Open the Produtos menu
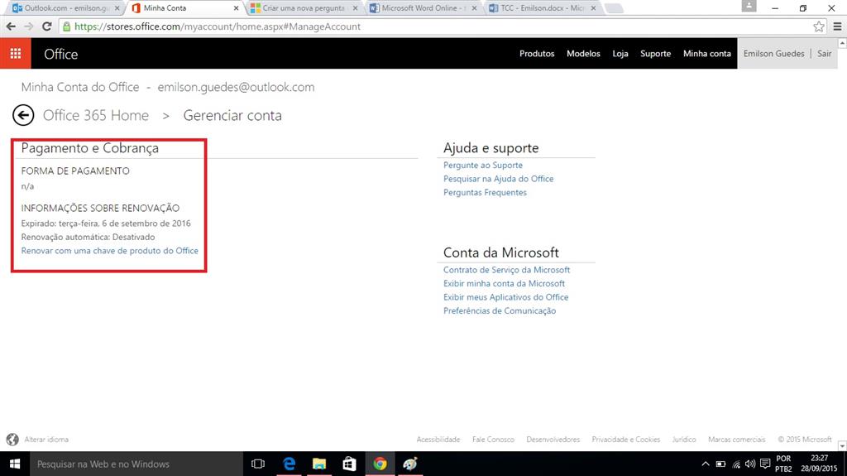847x476 pixels. click(537, 54)
